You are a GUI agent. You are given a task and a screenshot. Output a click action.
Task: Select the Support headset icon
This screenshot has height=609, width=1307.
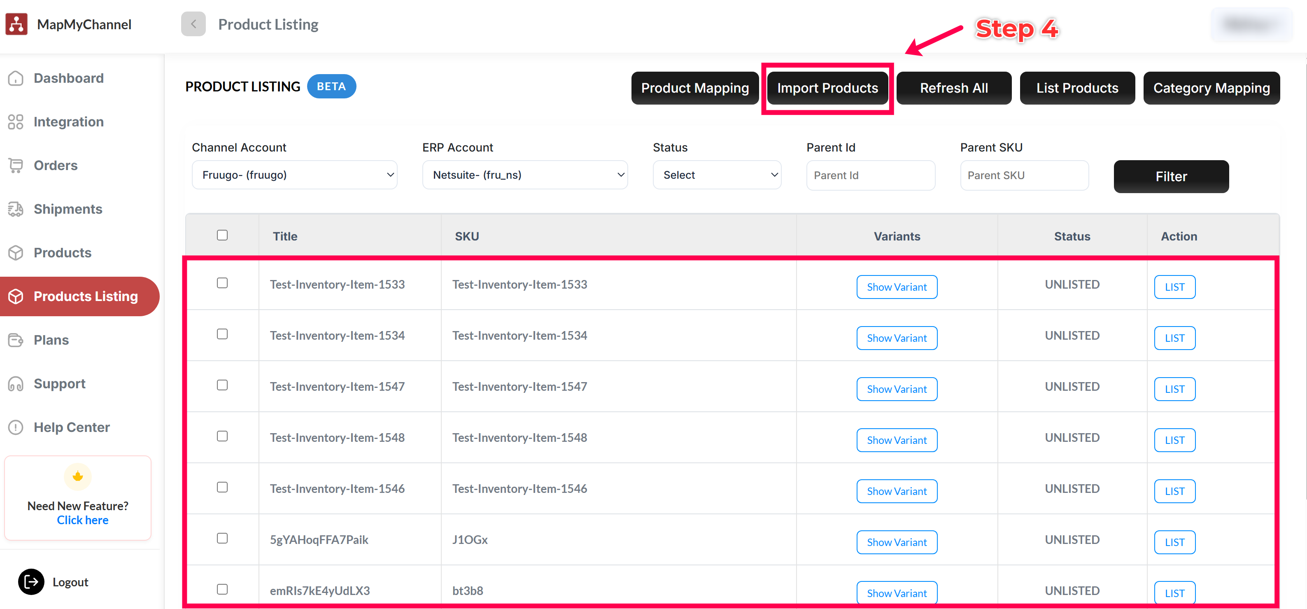pos(16,384)
